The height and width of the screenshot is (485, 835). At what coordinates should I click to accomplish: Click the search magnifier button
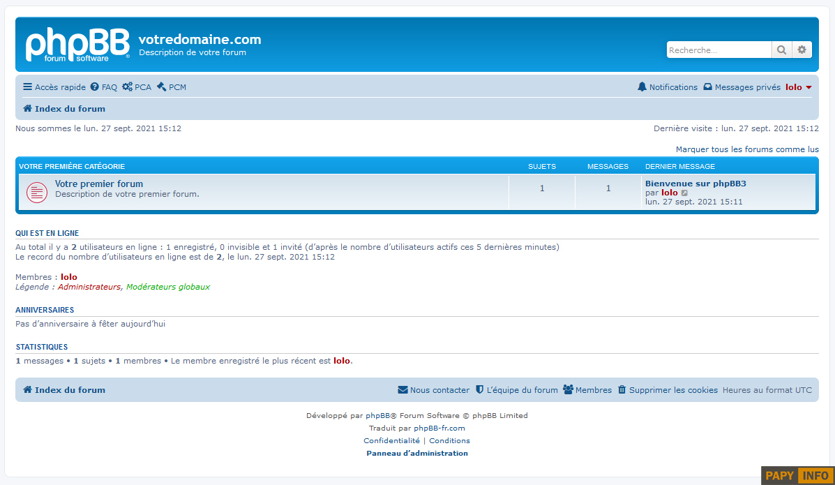click(781, 50)
